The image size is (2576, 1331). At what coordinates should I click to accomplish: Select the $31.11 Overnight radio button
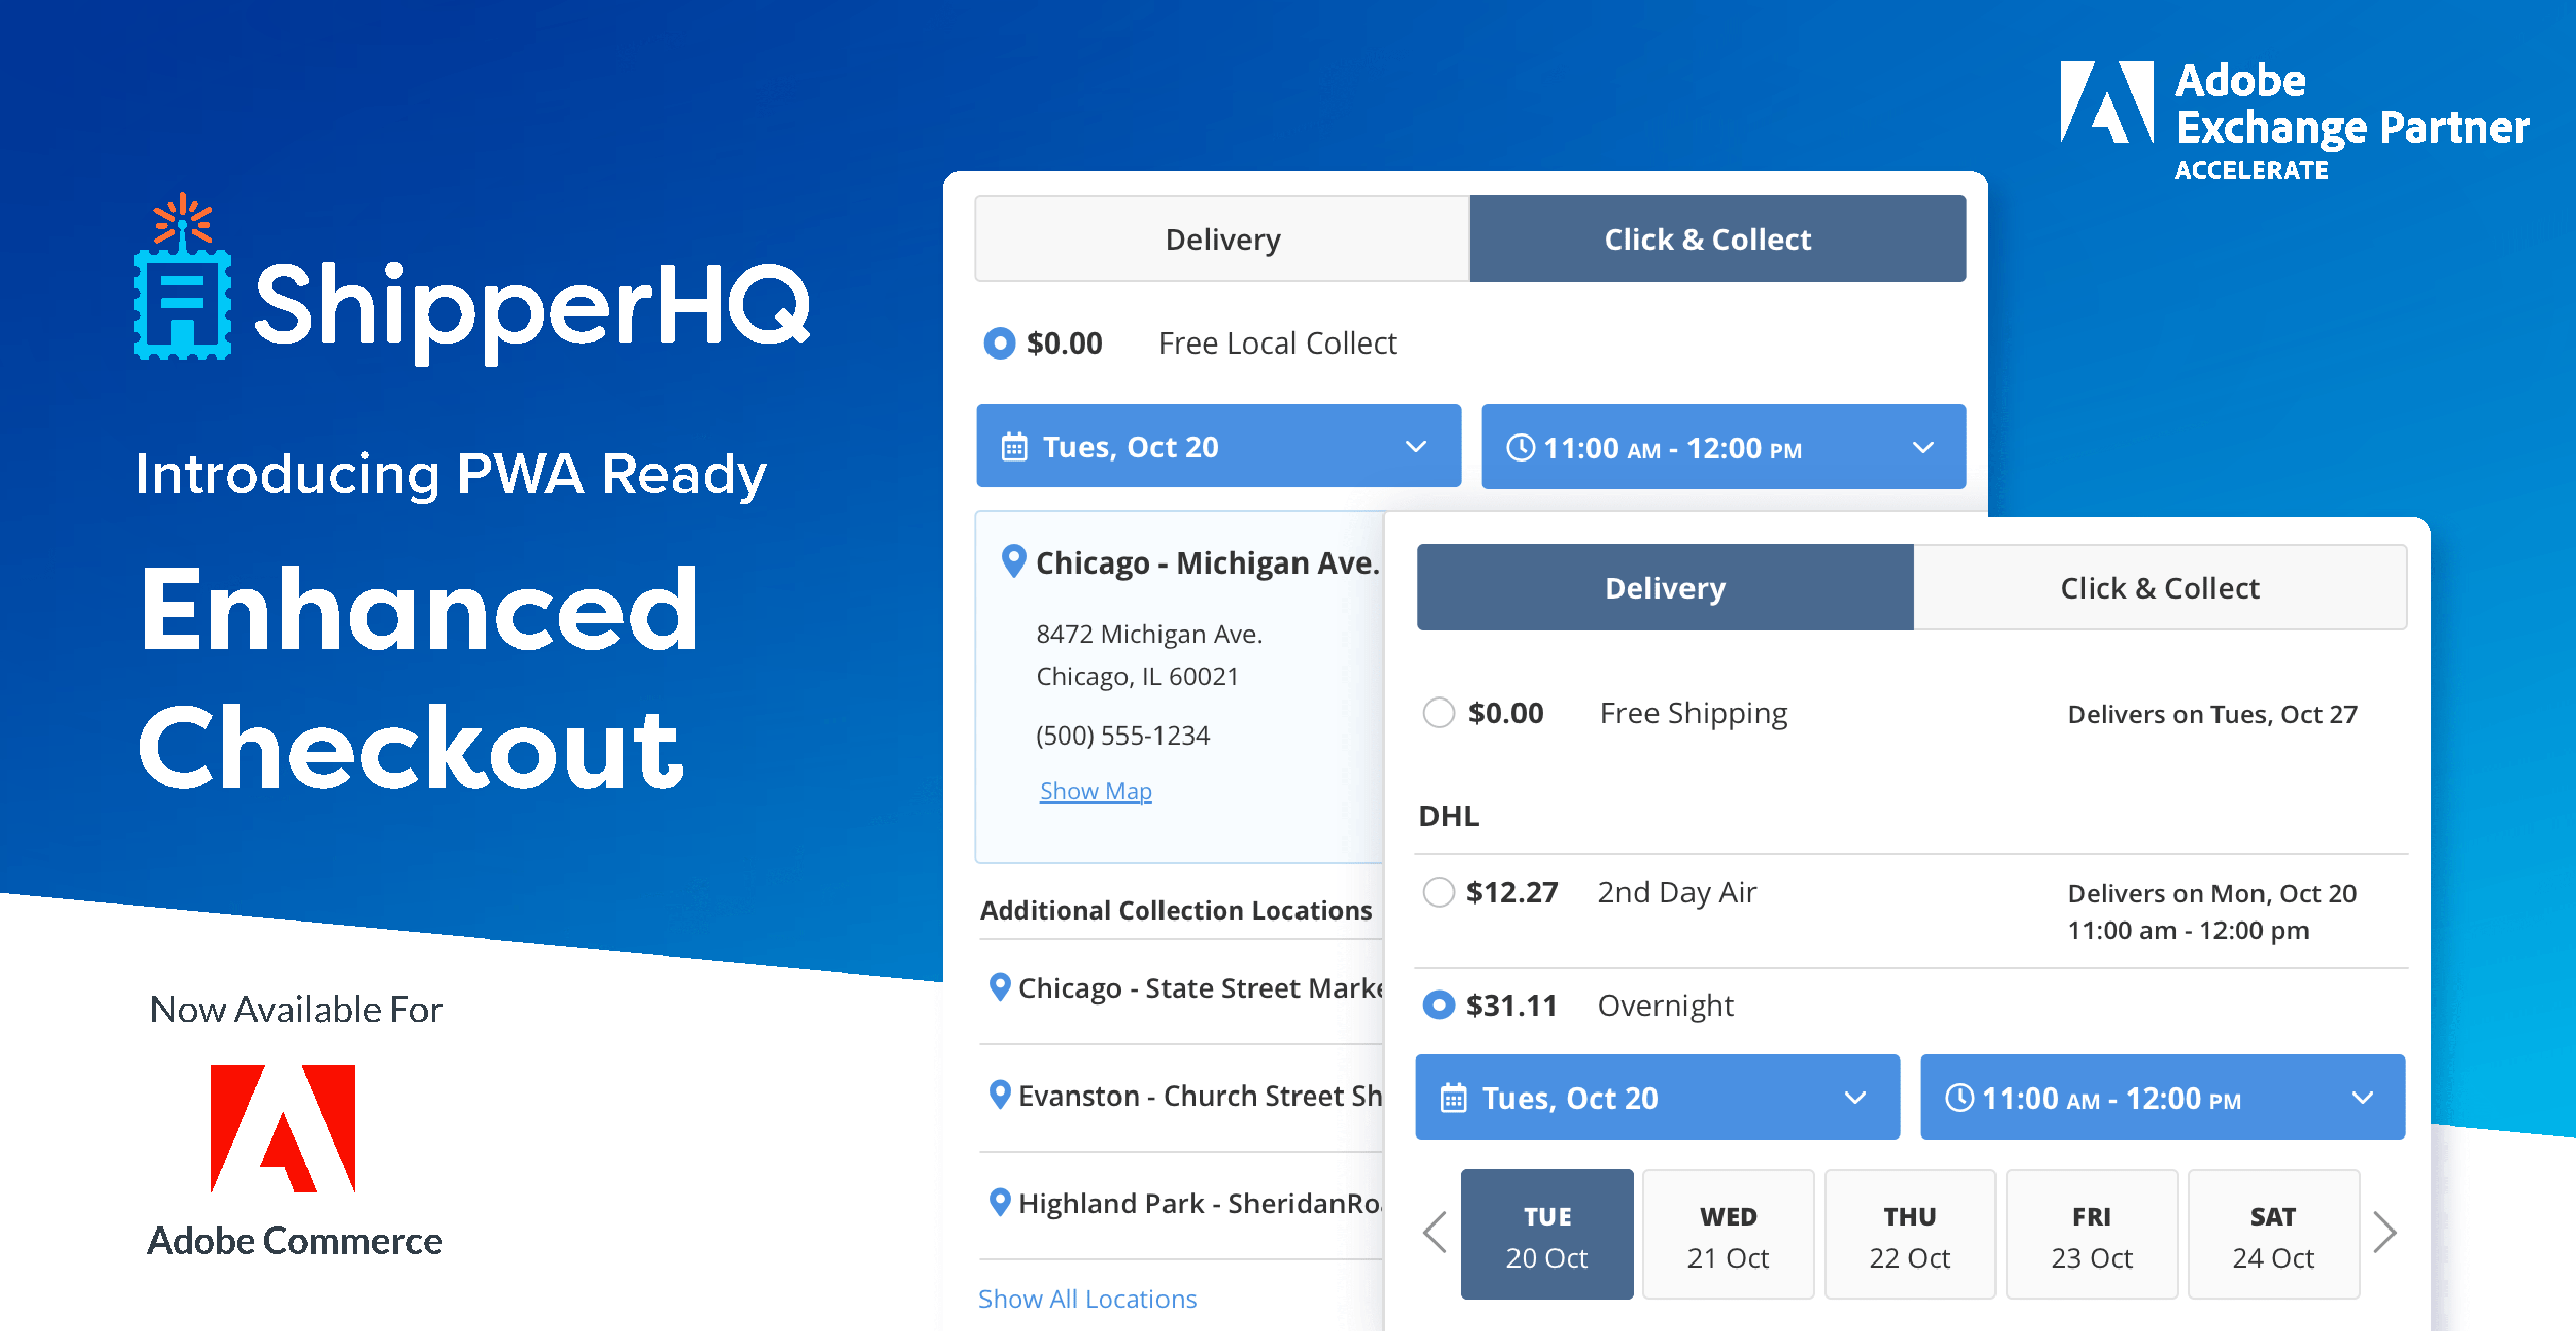[x=1438, y=1005]
